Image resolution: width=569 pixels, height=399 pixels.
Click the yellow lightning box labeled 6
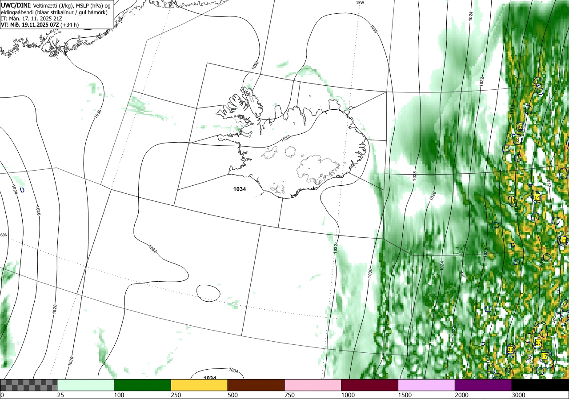click(520, 127)
